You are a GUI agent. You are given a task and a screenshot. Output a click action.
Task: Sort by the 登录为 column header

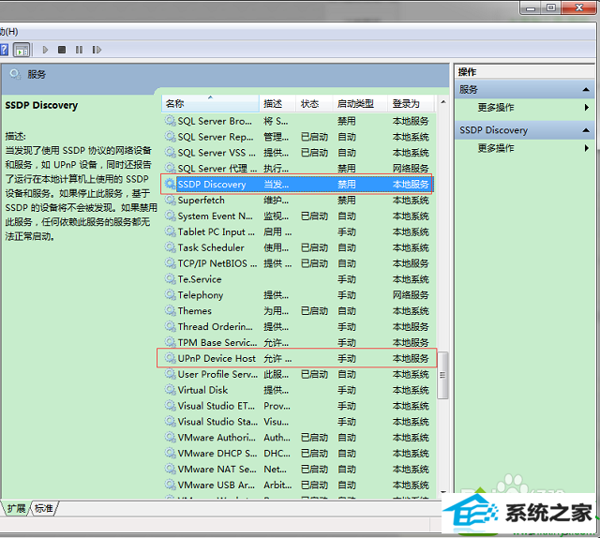tap(412, 104)
